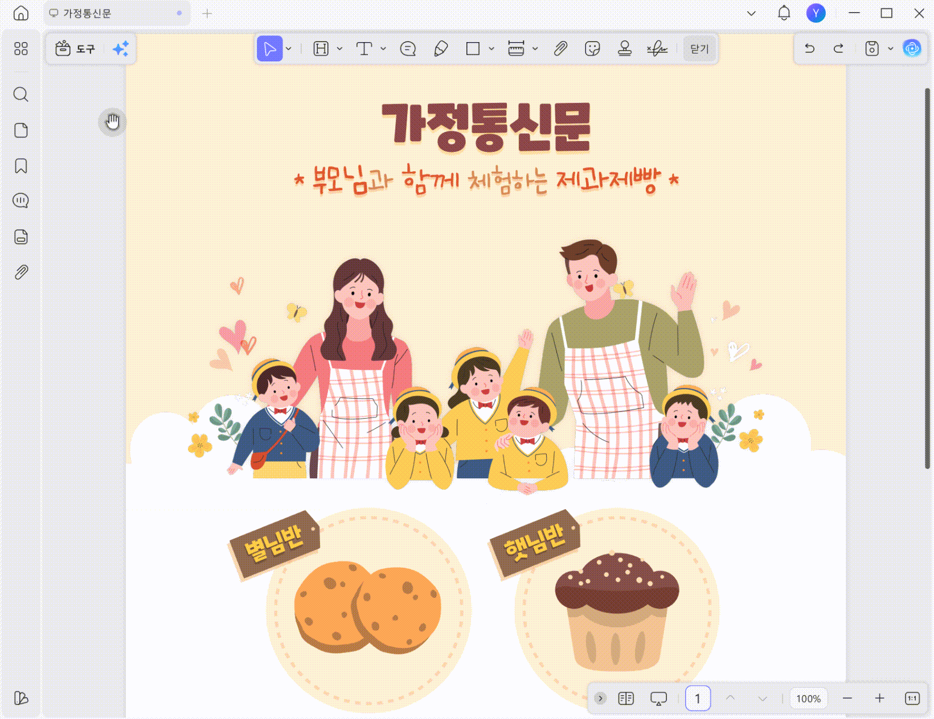Expand the selection tool dropdown arrow
The image size is (934, 719).
[x=289, y=49]
